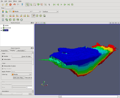Click the Play animation button
120x98 pixels.
(x=61, y=5)
